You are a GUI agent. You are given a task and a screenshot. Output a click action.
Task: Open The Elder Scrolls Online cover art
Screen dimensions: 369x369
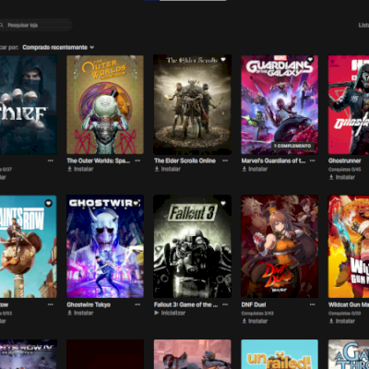coord(193,104)
